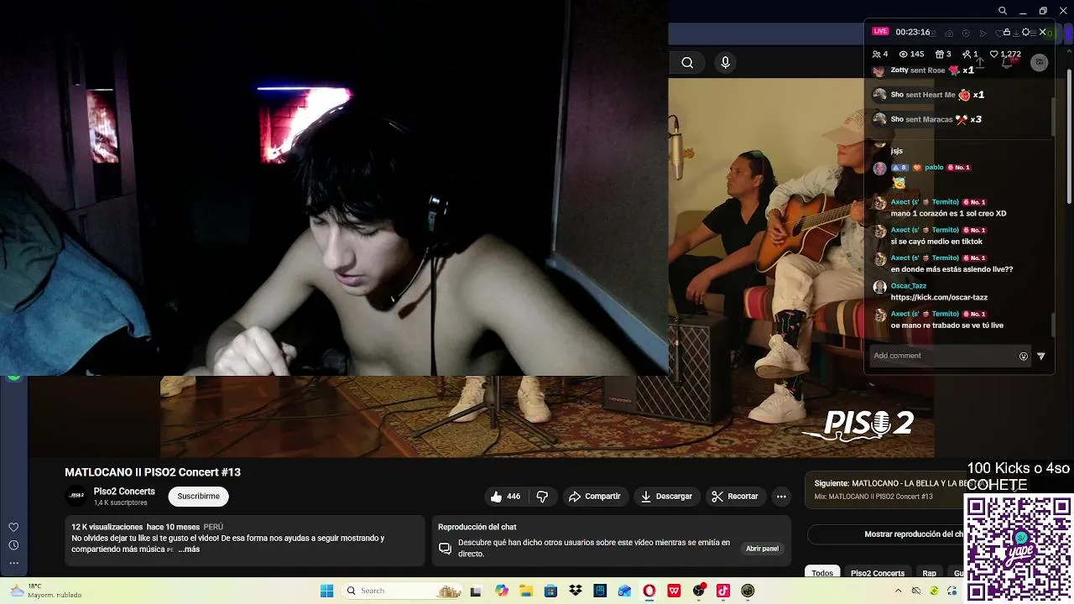This screenshot has width=1074, height=604.
Task: Click Abrir panel for chat replay
Action: 762,549
